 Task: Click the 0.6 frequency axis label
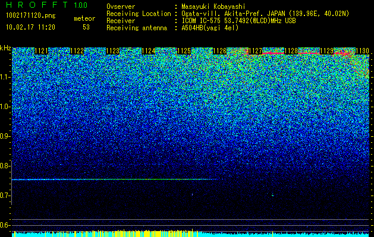pos(5,225)
